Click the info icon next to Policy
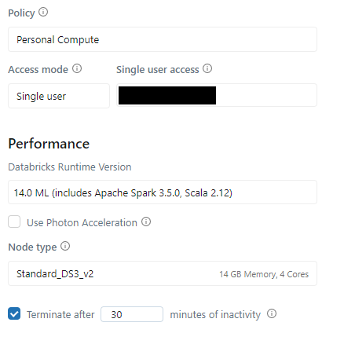 click(43, 12)
